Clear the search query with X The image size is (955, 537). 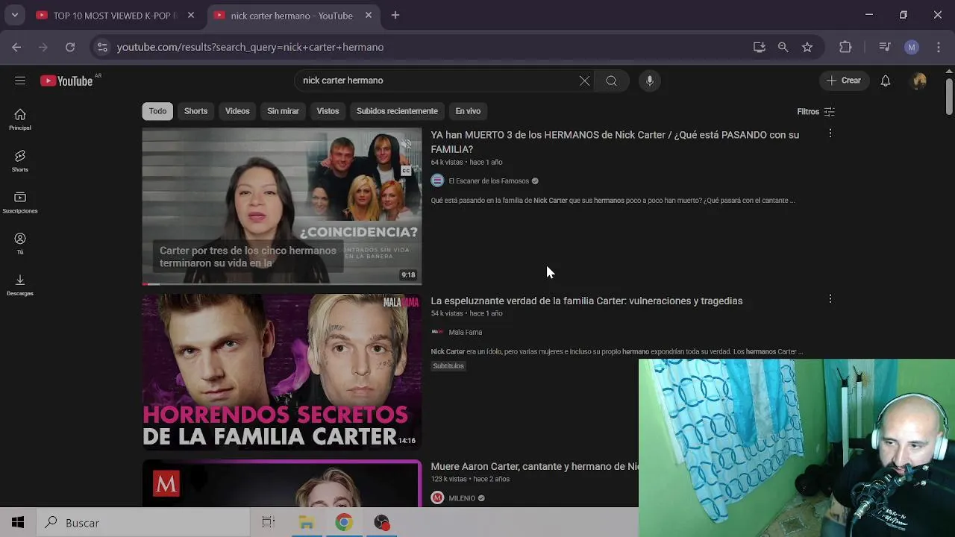pyautogui.click(x=584, y=81)
